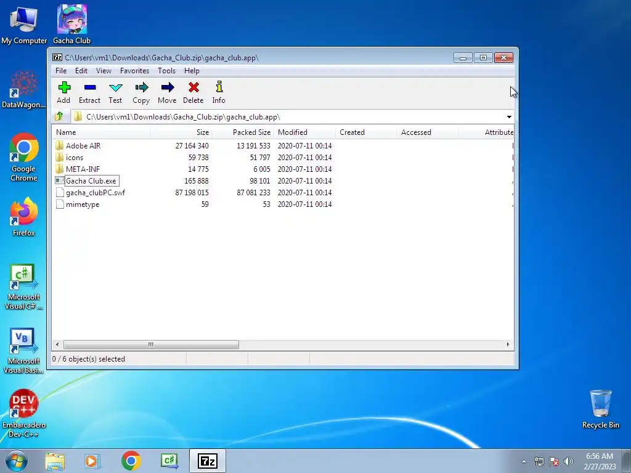
Task: Select the Adobe AIR folder icon
Action: pos(60,145)
